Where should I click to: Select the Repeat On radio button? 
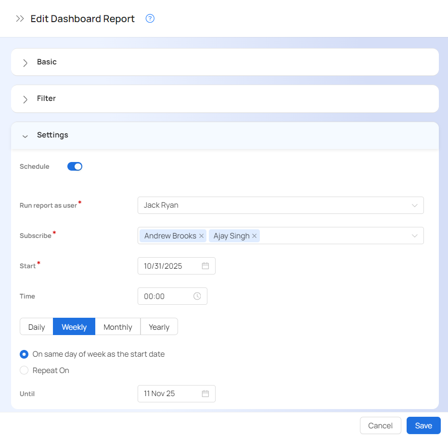pyautogui.click(x=24, y=371)
